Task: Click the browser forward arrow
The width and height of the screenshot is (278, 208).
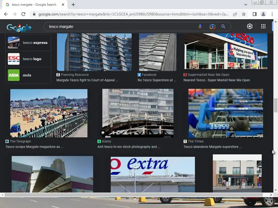Action: point(15,14)
